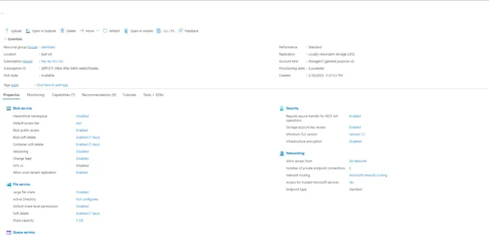Image resolution: width=489 pixels, height=235 pixels.
Task: Click File service Soft delete Enabled value
Action: point(88,214)
